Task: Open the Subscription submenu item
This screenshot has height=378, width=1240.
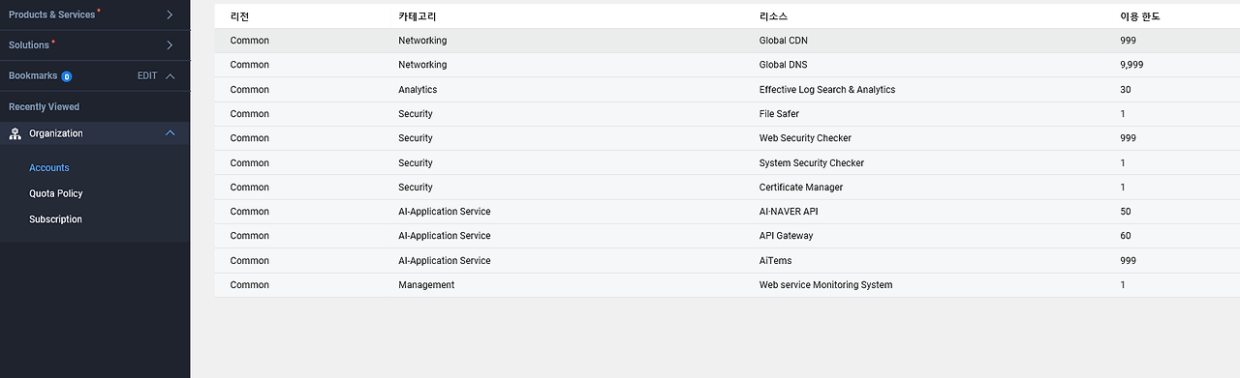Action: [56, 219]
